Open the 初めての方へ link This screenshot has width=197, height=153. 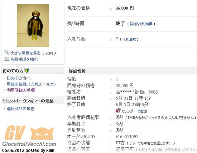click(19, 78)
